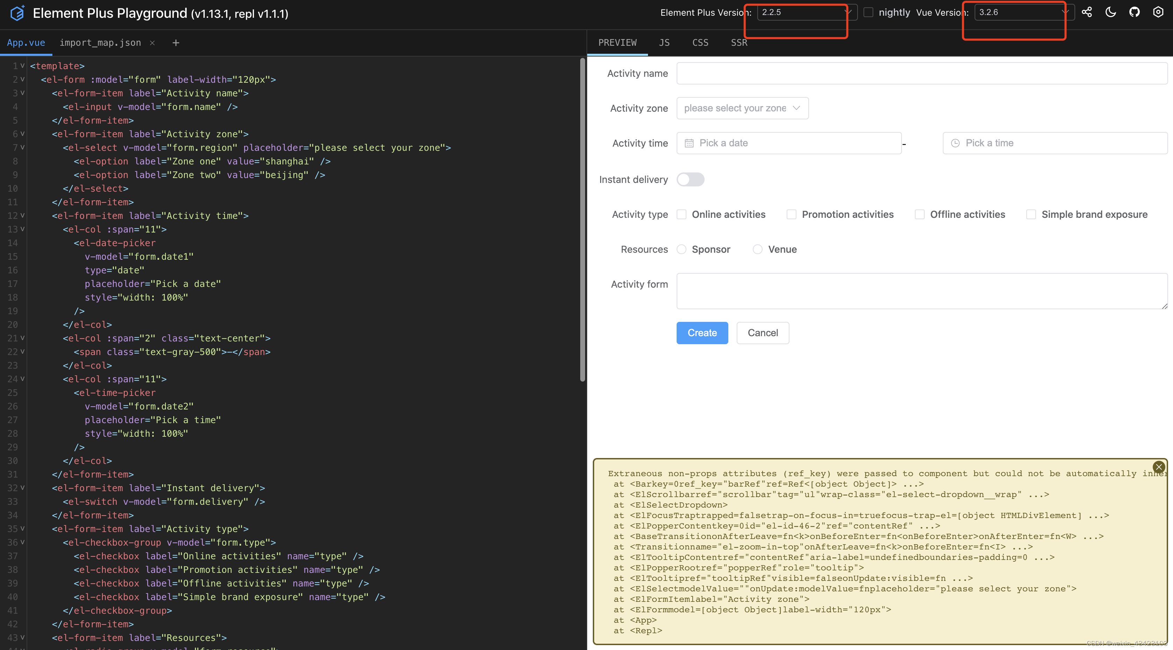Add a new file with plus icon

[x=176, y=43]
